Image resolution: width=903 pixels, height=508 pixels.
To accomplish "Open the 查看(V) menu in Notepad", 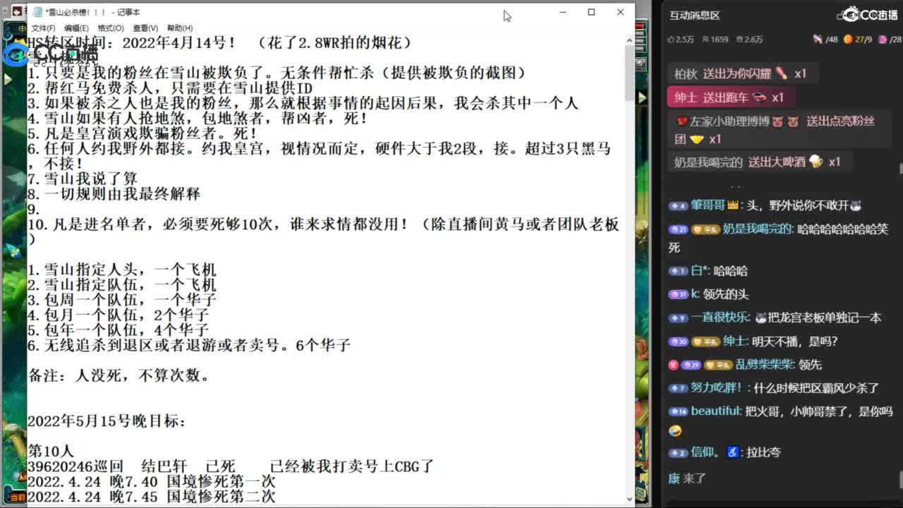I will pos(145,28).
